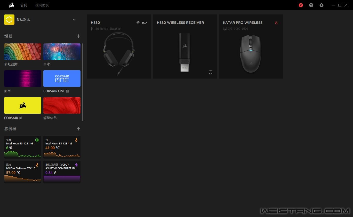
Task: Click the 感測器 section heading
Action: coord(10,129)
